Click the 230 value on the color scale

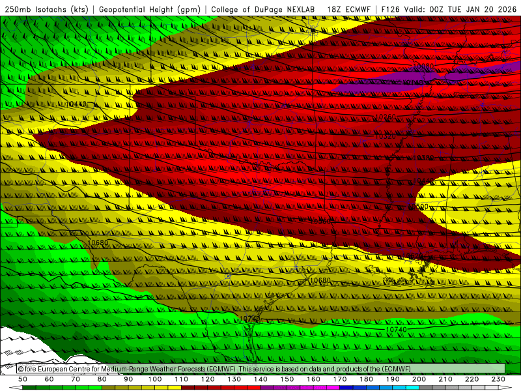(x=498, y=379)
